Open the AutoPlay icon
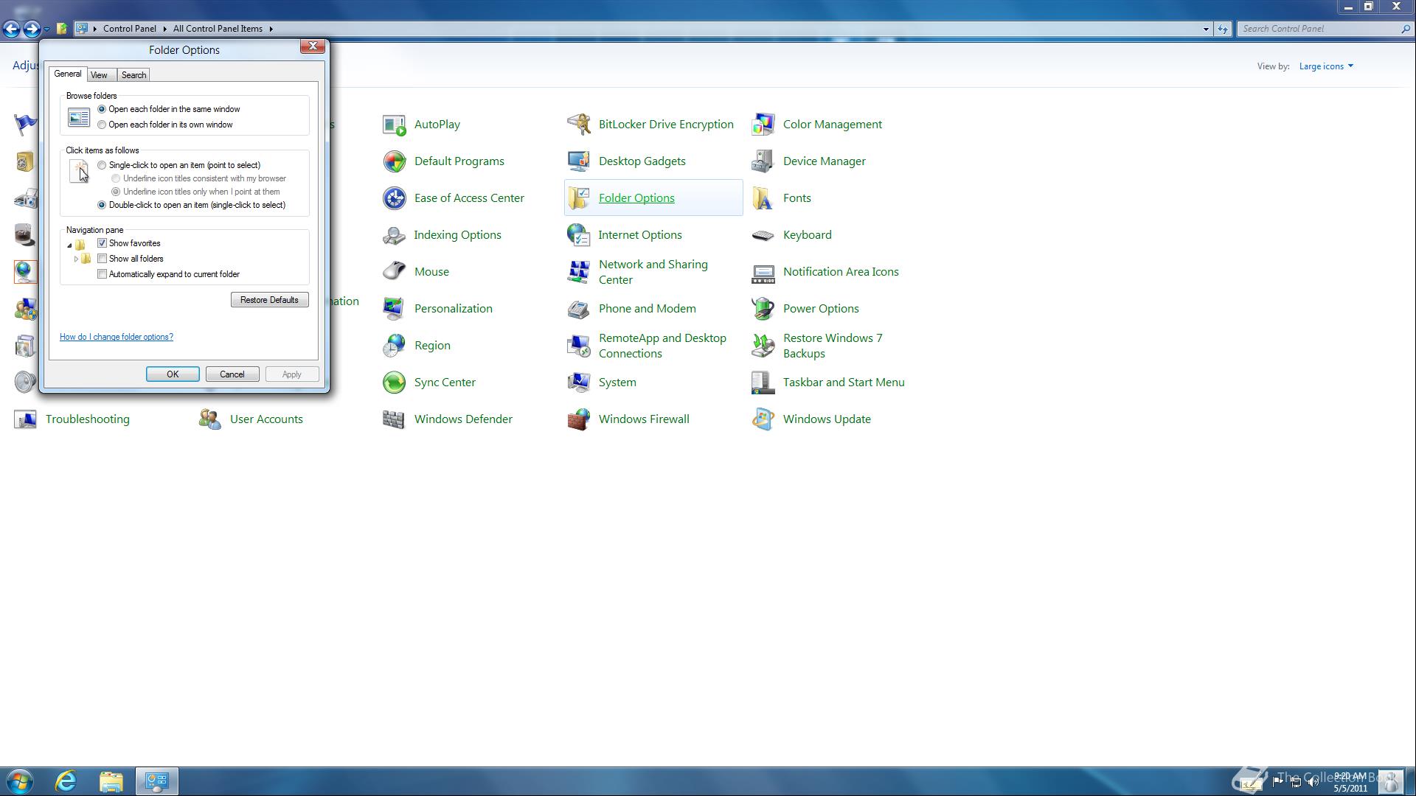 tap(394, 125)
